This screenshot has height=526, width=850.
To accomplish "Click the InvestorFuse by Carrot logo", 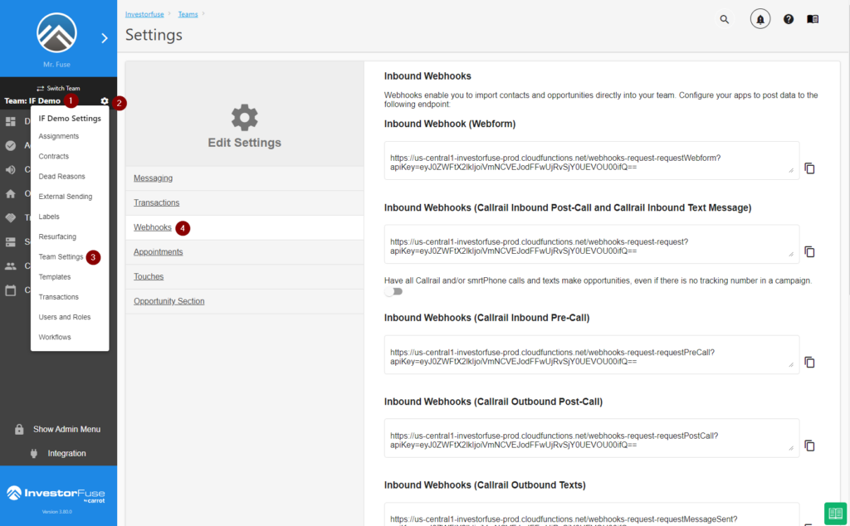I will pos(56,494).
